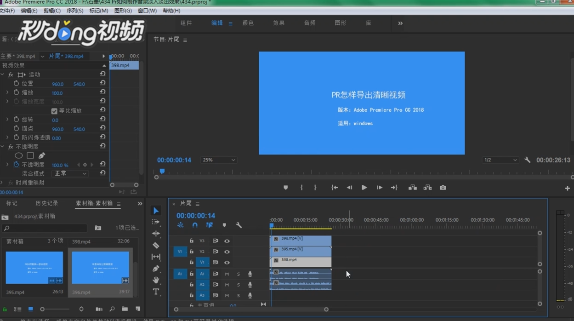Draw free bezier mask pen icon

pyautogui.click(x=41, y=155)
